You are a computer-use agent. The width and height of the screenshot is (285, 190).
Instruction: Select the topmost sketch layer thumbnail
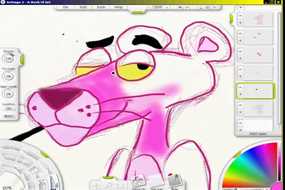point(258,19)
